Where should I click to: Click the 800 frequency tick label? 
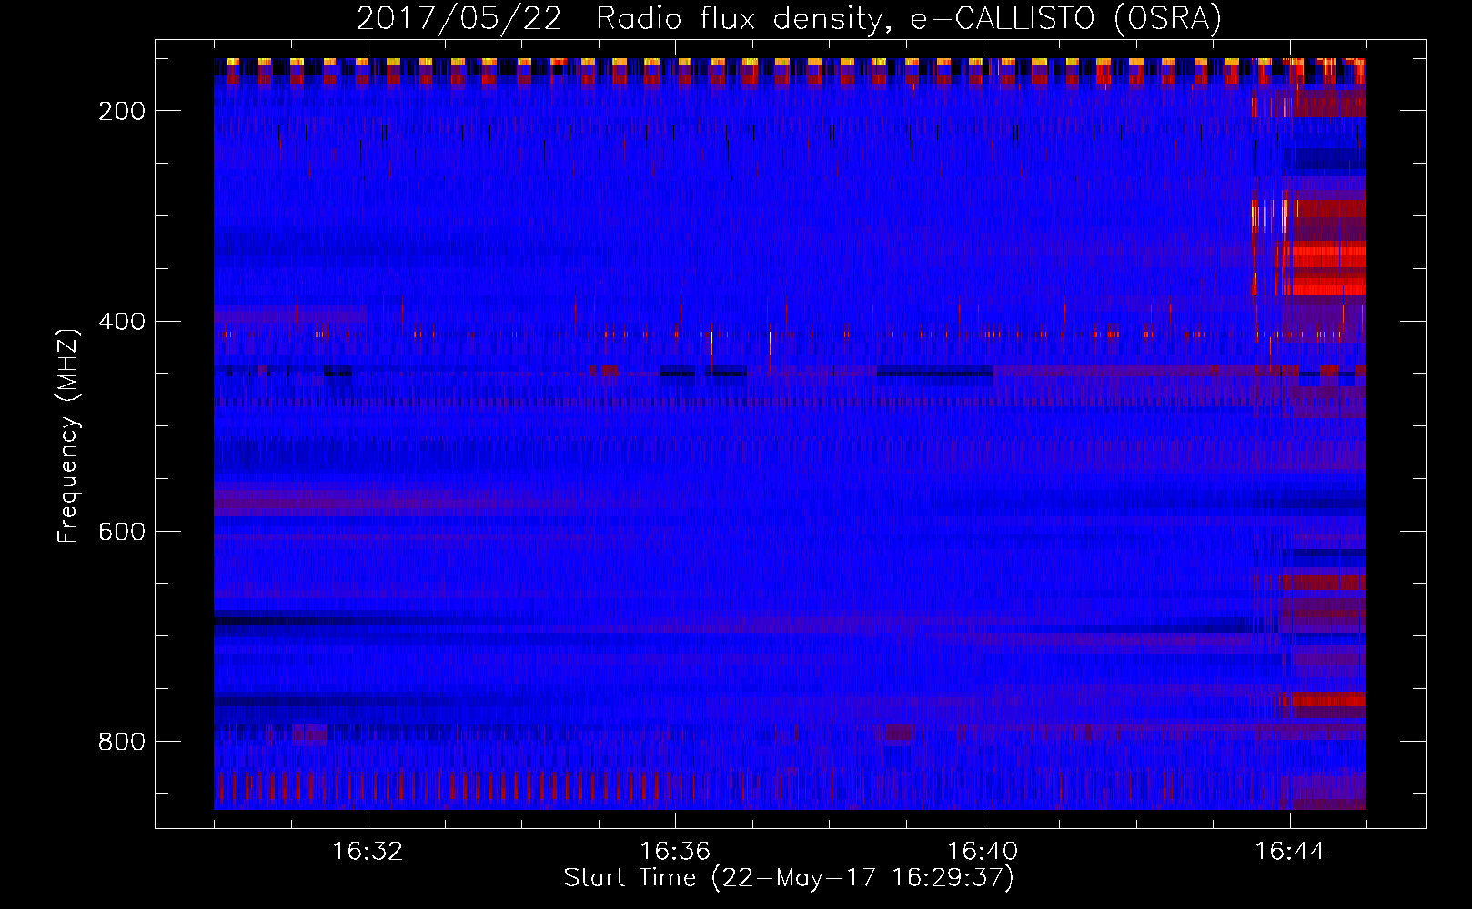121,742
